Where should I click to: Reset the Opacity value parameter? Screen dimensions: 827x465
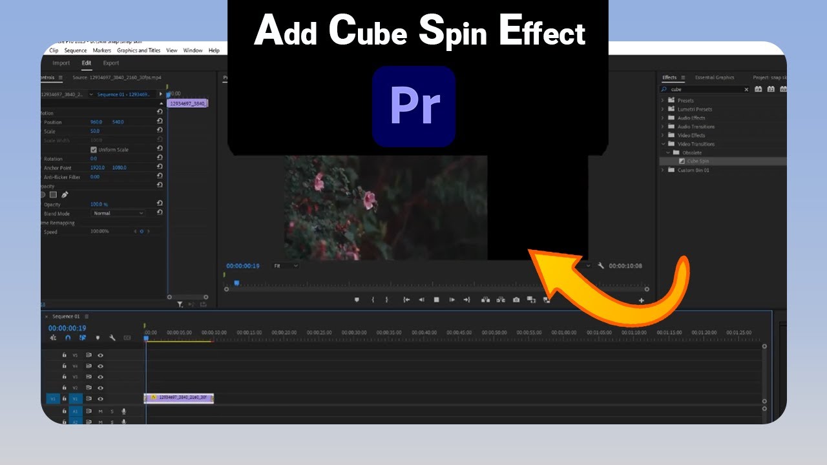pos(160,203)
